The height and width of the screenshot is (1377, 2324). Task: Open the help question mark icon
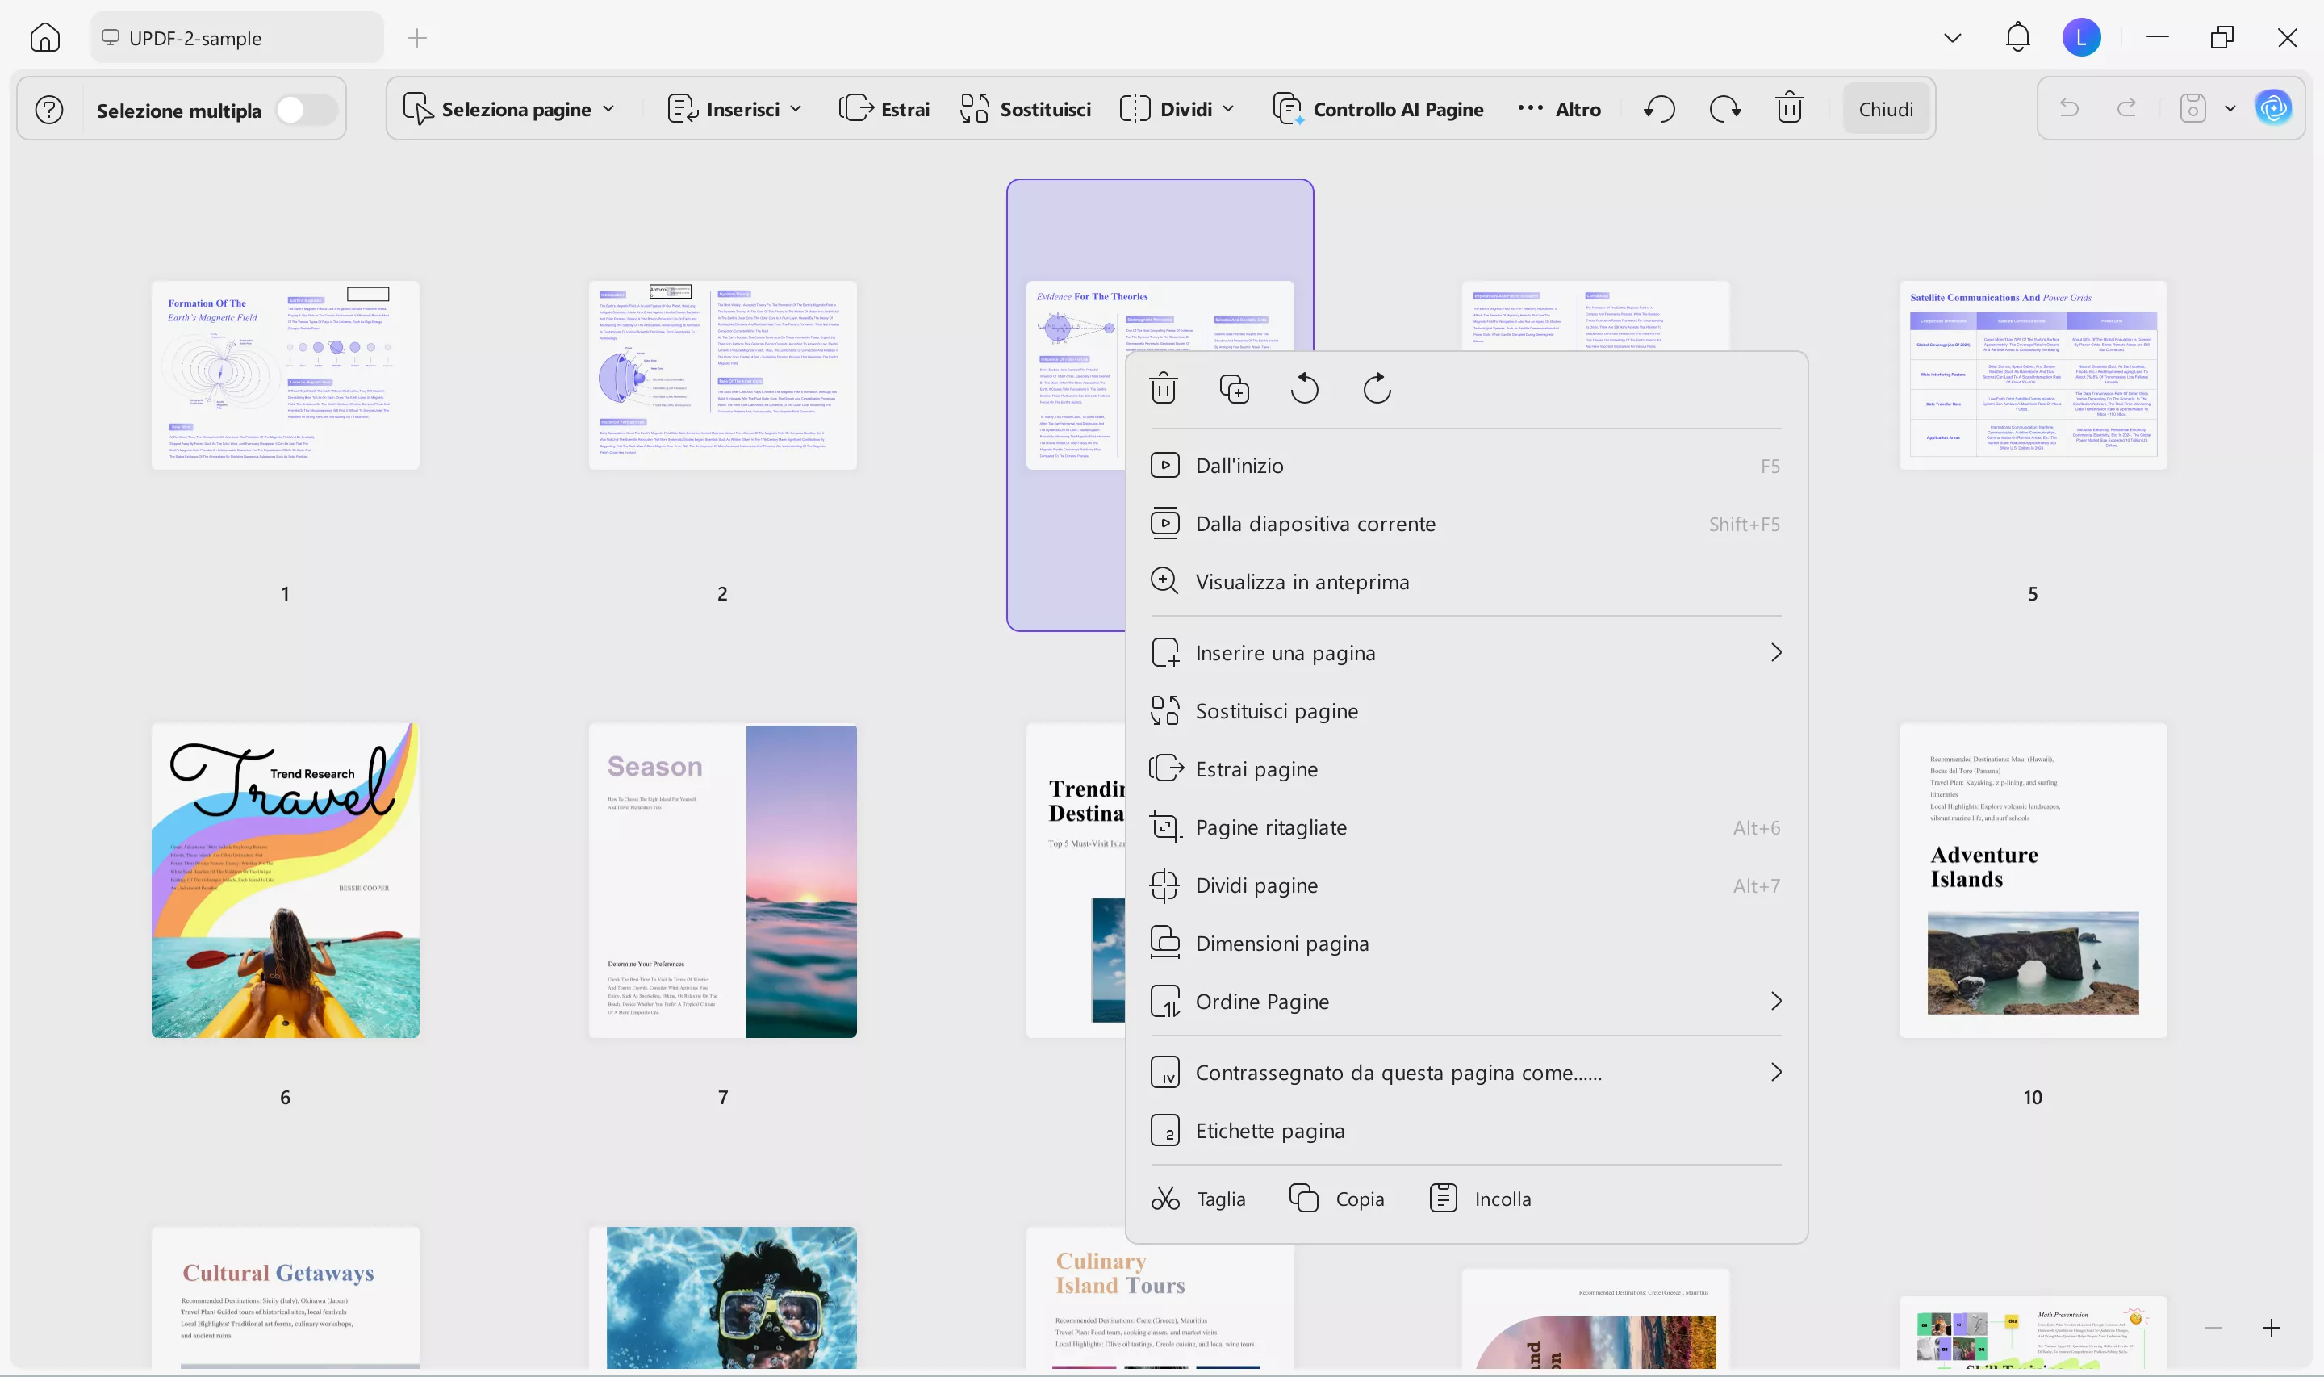click(48, 109)
